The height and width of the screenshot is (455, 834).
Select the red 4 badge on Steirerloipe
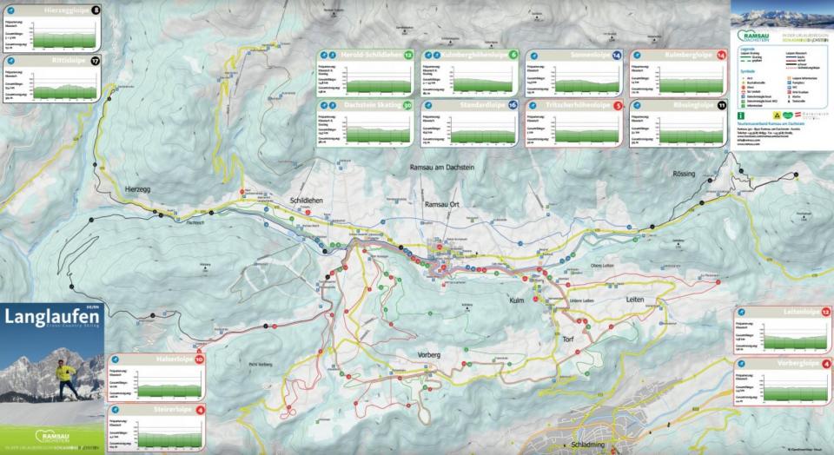[199, 409]
